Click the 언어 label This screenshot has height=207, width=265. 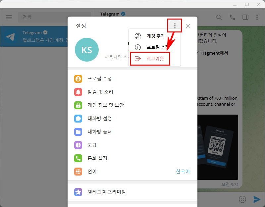coord(92,172)
